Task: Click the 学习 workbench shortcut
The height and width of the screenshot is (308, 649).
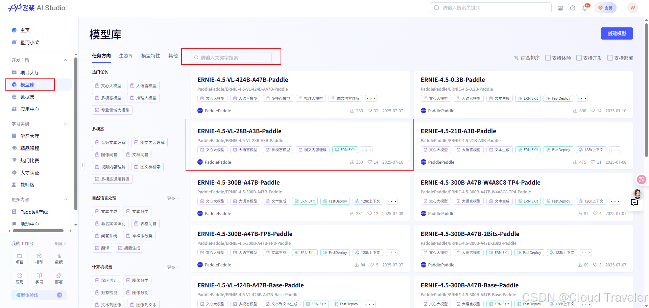Action: pos(39,279)
